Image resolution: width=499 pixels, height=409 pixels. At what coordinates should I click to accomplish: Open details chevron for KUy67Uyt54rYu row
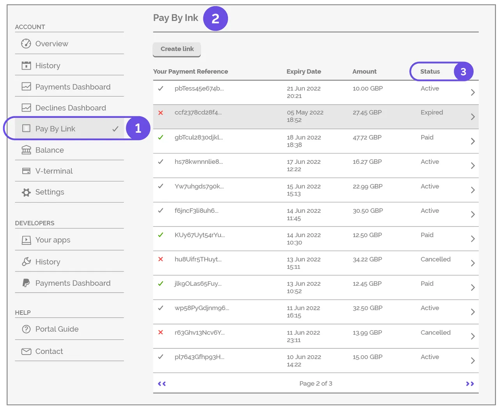click(473, 239)
